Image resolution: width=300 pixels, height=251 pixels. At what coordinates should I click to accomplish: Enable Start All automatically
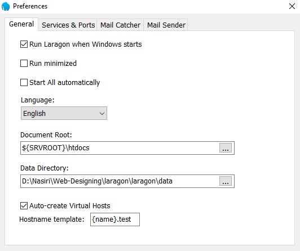(24, 83)
